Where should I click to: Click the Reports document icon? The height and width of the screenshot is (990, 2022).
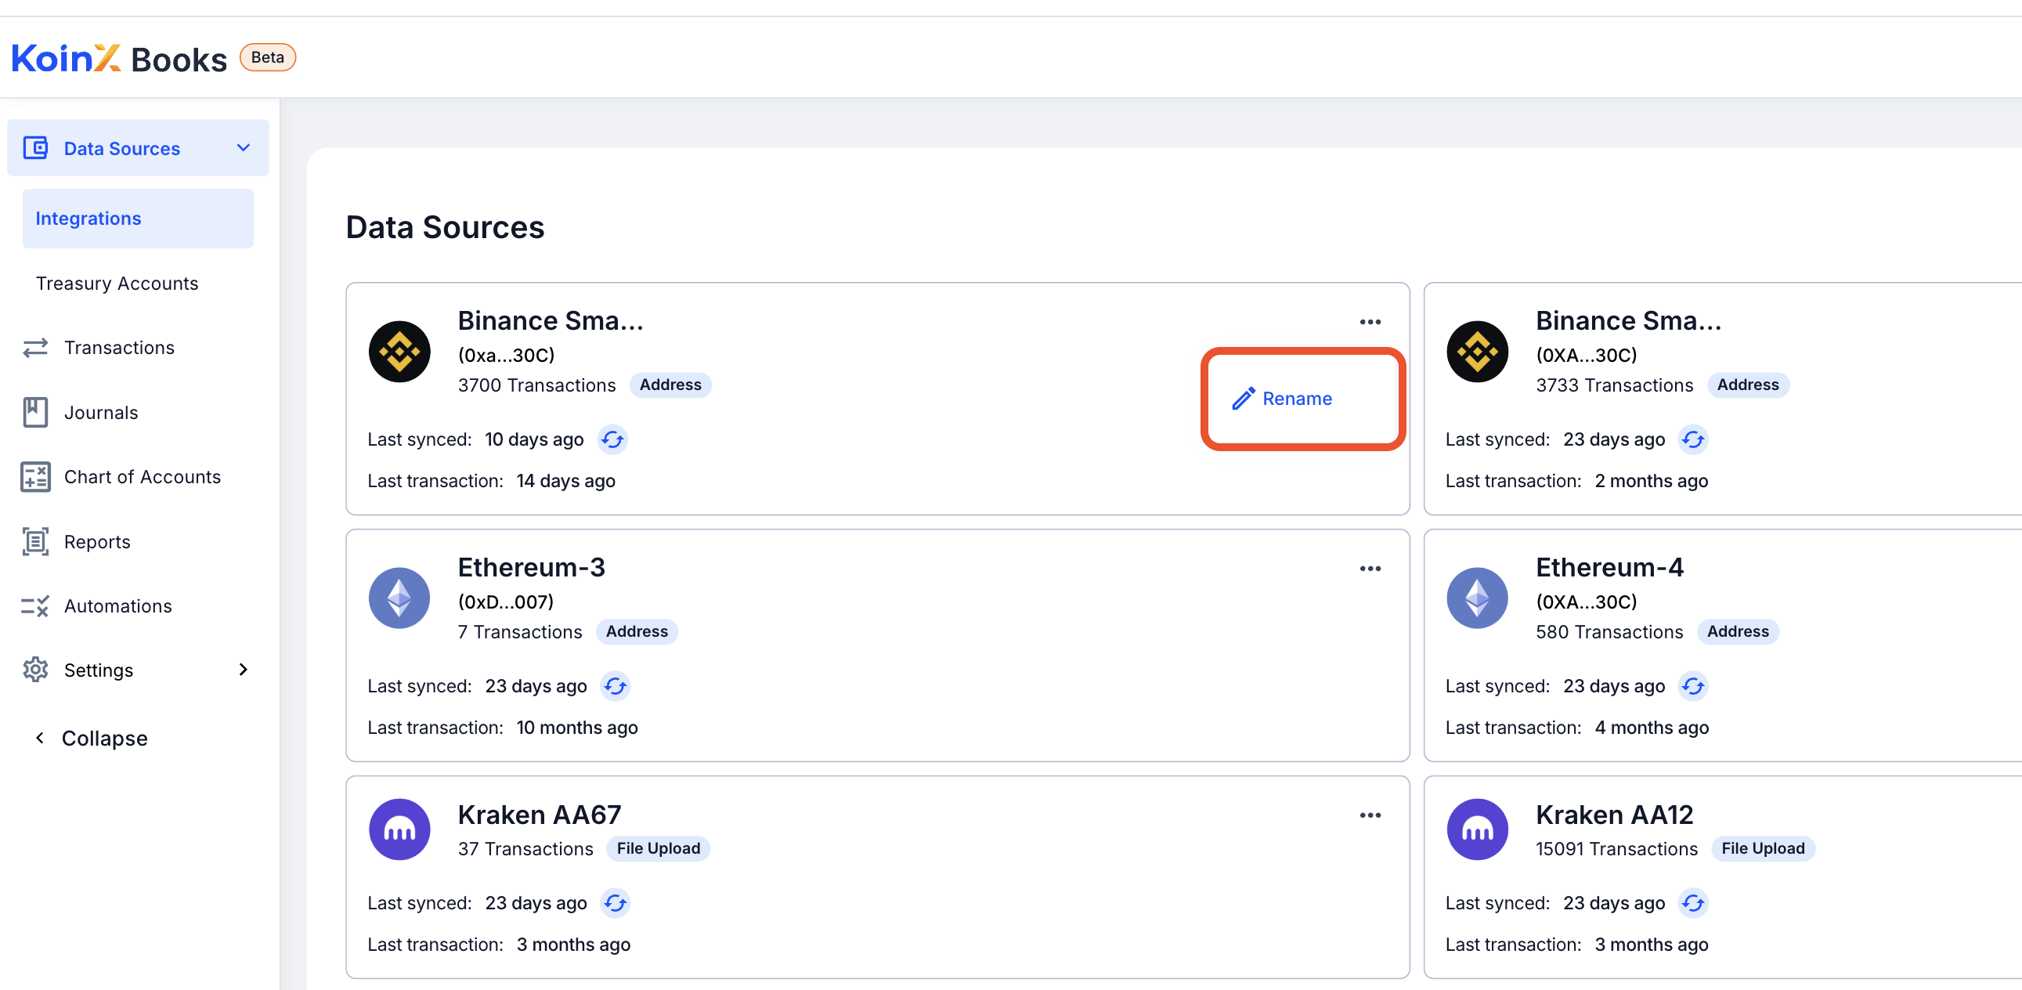(x=35, y=542)
